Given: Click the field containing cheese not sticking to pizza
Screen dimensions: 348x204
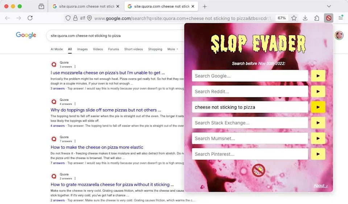Looking at the screenshot, I should point(250,107).
